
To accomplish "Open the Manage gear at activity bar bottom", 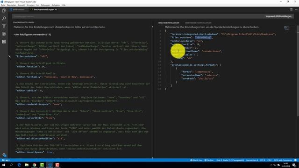I will click(4, 155).
